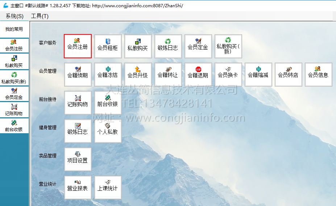Viewport: 336px width, 206px height.
Task: Open 营业报表 tile
Action: tap(78, 188)
